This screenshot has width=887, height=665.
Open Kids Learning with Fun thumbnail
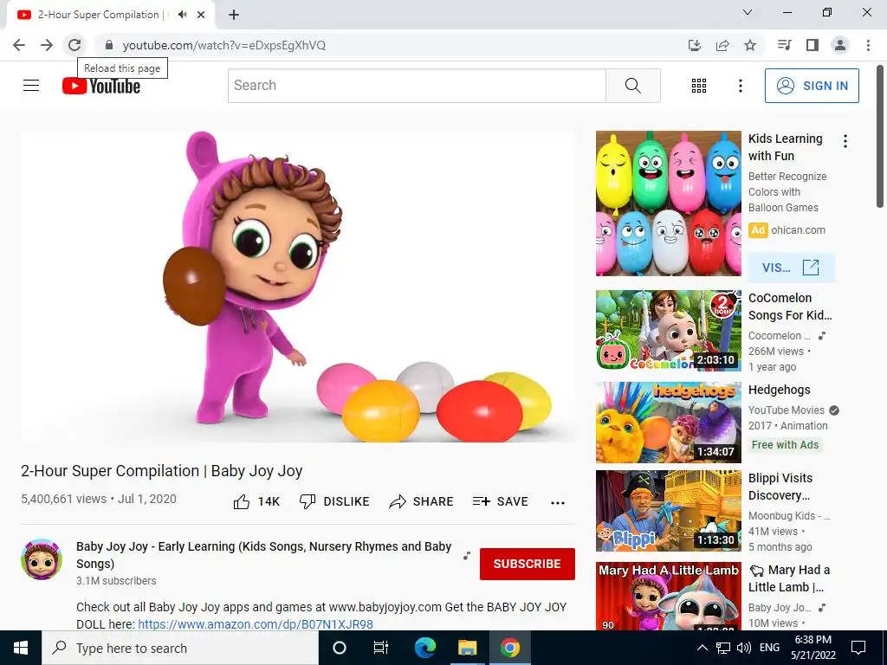668,203
